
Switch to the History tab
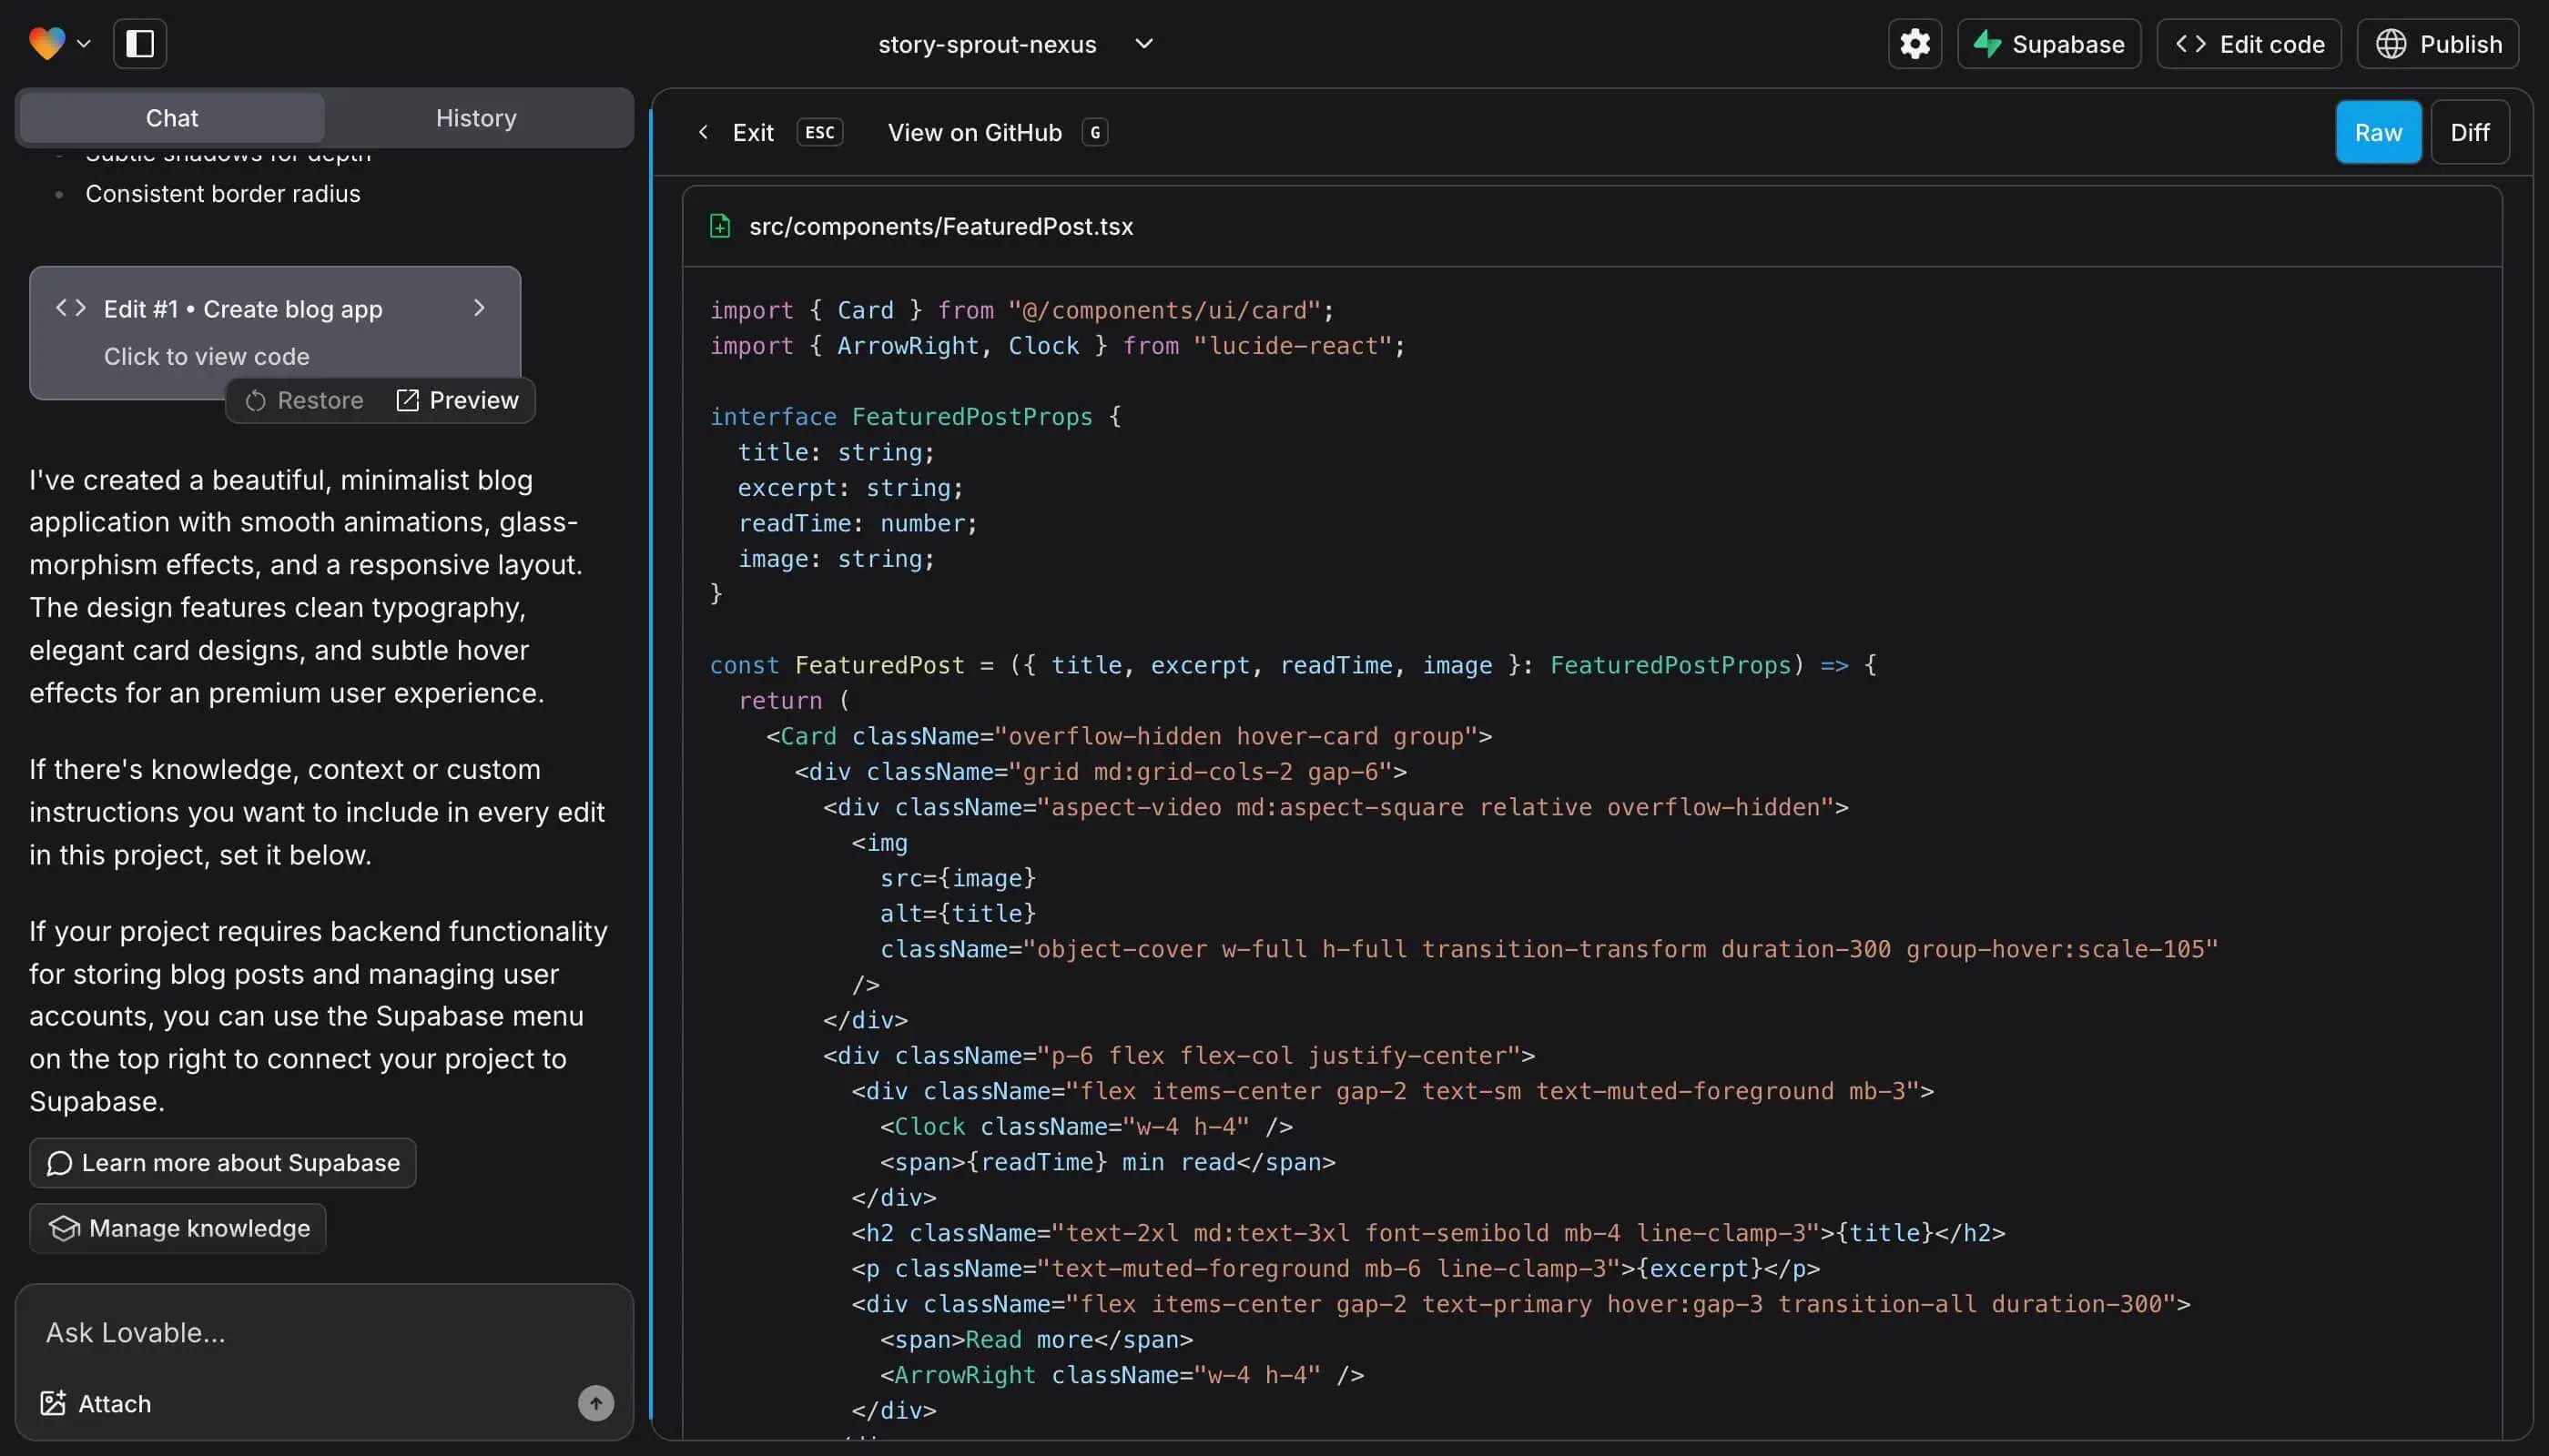coord(475,117)
